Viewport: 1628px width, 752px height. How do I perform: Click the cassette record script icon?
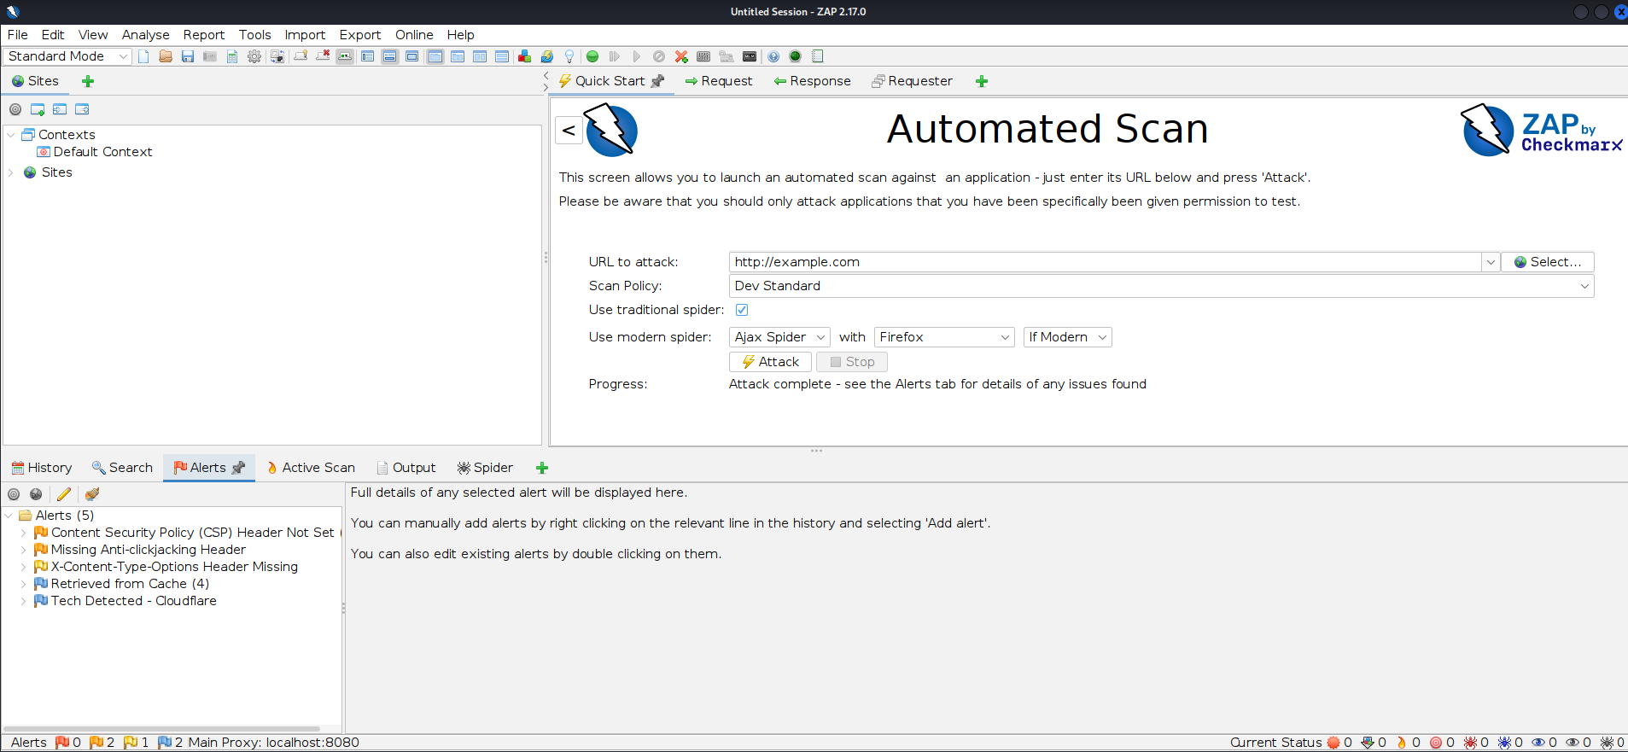[750, 56]
